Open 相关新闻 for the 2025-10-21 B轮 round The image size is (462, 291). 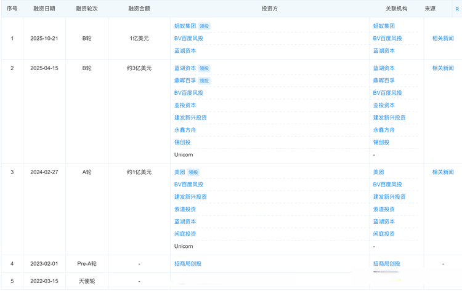click(442, 38)
